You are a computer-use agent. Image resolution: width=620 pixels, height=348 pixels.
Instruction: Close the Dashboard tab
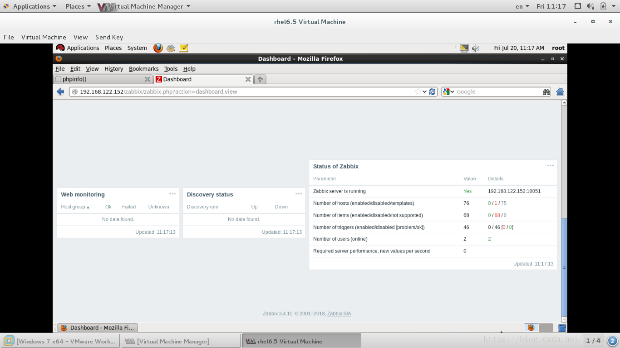248,79
